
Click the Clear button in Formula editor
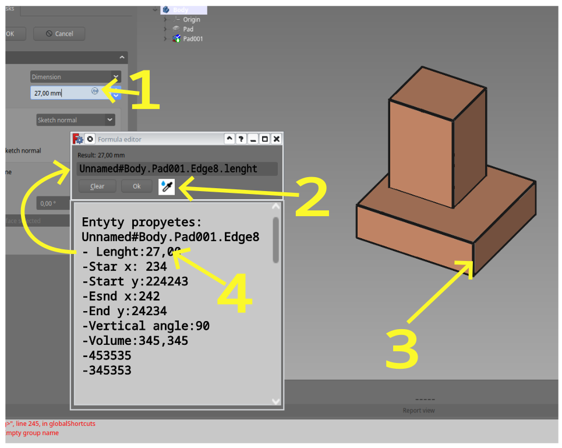point(97,186)
